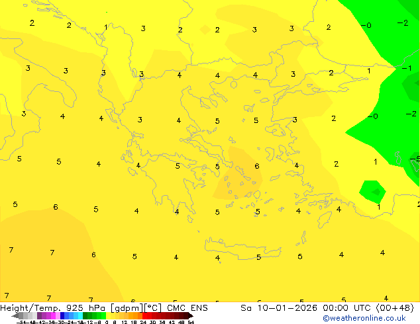Viewport: 420px width, 324px height.
Task: Click the left gray arrow of the color scale
Action: tap(15, 316)
